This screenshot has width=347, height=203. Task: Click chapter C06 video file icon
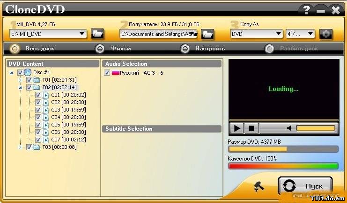pyautogui.click(x=45, y=132)
